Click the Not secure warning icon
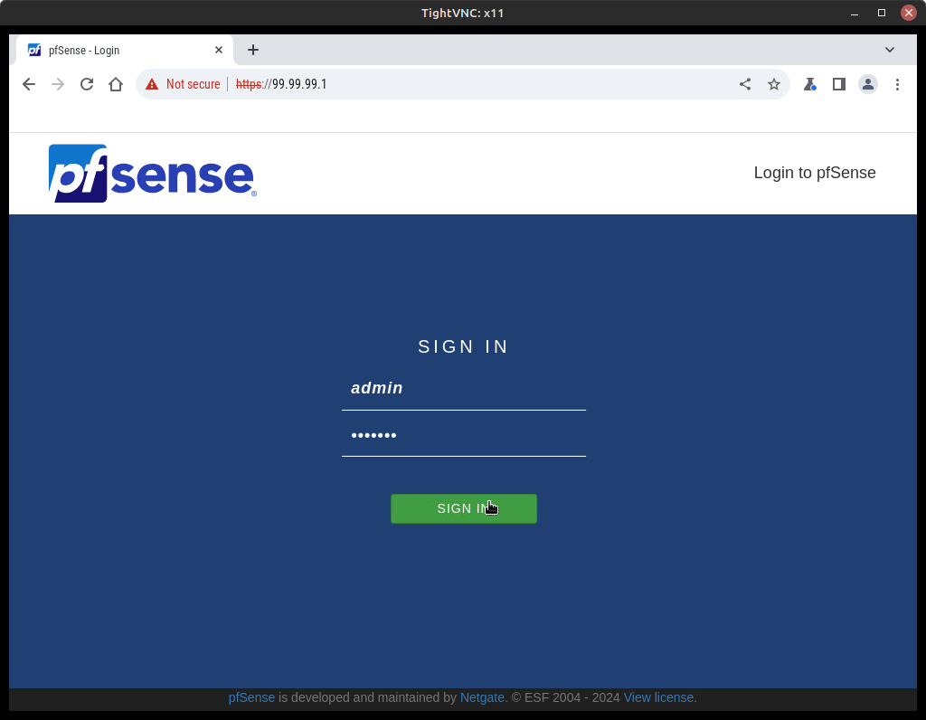 pyautogui.click(x=152, y=84)
